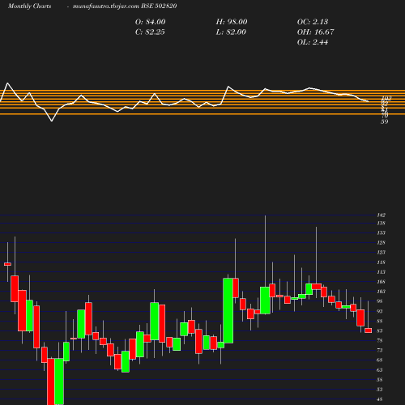Click the 102 label on indicator axis

click(386, 98)
